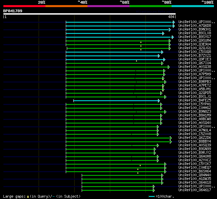217x199 pixels.
Task: Click the arrowhead ending the B9ILX8 alignment bar
Action: pos(163,33)
